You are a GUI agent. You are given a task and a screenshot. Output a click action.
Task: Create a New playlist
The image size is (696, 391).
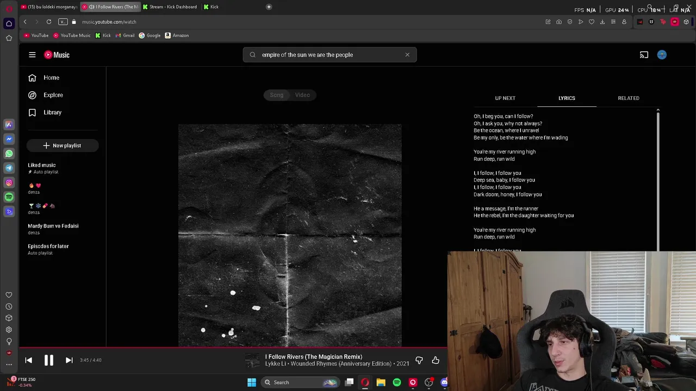63,146
